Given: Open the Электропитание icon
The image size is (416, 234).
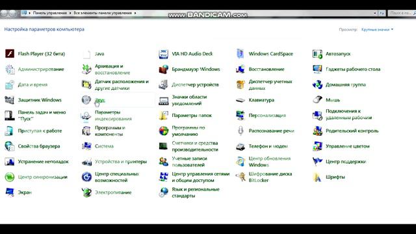Looking at the screenshot, I should tap(86, 192).
